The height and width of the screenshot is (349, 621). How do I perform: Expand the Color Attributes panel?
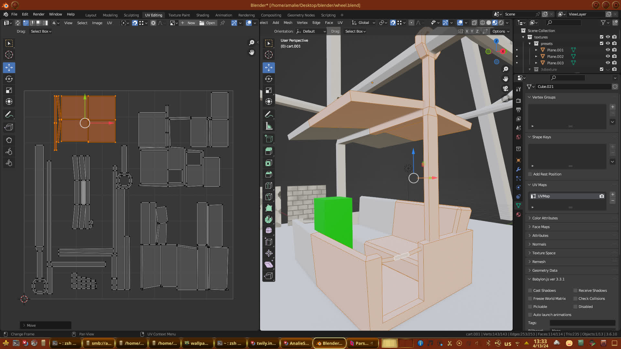click(545, 218)
